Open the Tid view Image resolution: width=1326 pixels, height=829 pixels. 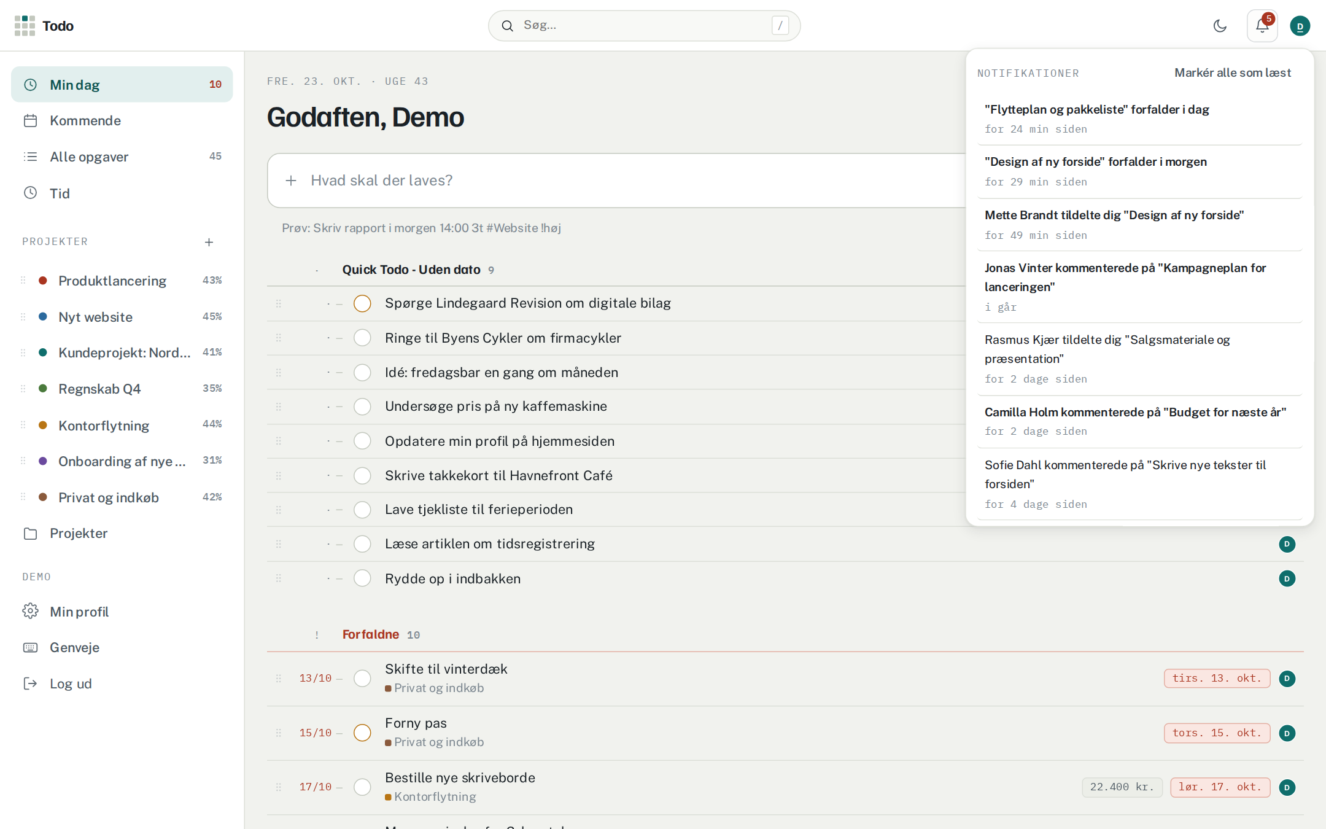click(x=122, y=193)
